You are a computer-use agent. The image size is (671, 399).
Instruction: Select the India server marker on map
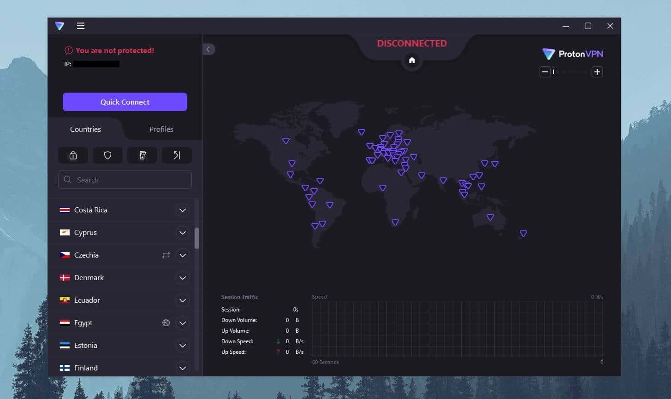click(x=443, y=181)
